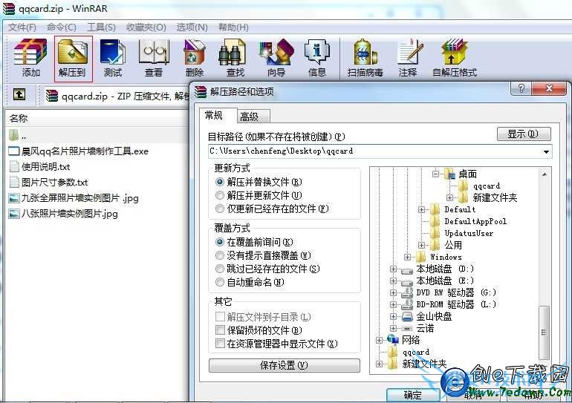Select 使用说明.txt file in archive list
The height and width of the screenshot is (403, 572).
click(39, 167)
